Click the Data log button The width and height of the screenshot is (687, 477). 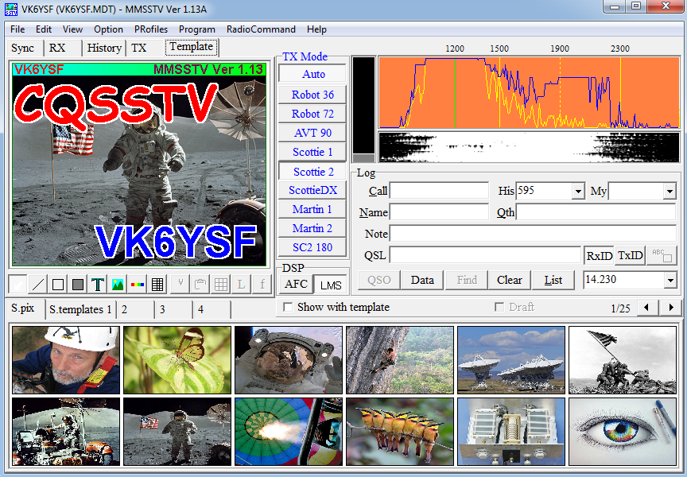click(x=422, y=281)
